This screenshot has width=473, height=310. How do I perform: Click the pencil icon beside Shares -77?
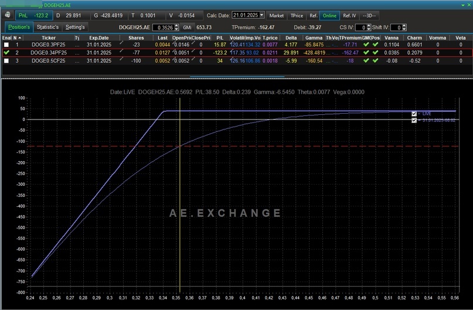pyautogui.click(x=121, y=51)
